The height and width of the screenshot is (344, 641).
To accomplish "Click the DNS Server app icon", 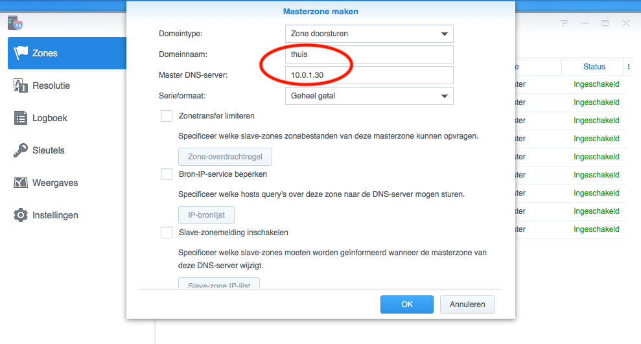I will click(x=15, y=23).
